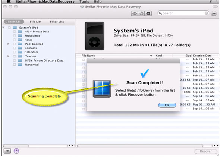Viewport: 220px width, 157px height.
Task: Open help with the question mark icon
Action: pos(16,151)
